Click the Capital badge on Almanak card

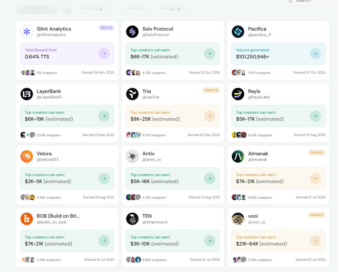[317, 152]
